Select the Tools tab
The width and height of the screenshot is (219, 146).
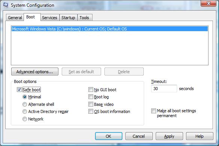84,18
